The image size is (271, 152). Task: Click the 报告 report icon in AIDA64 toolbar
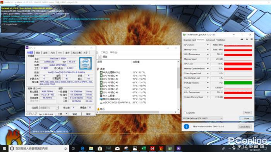(x=100, y=57)
